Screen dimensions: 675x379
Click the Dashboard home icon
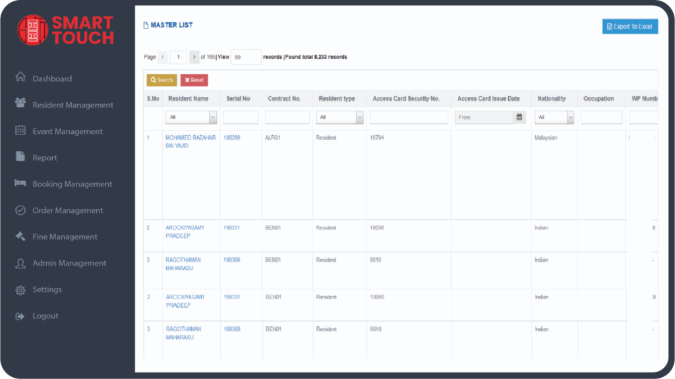[20, 78]
